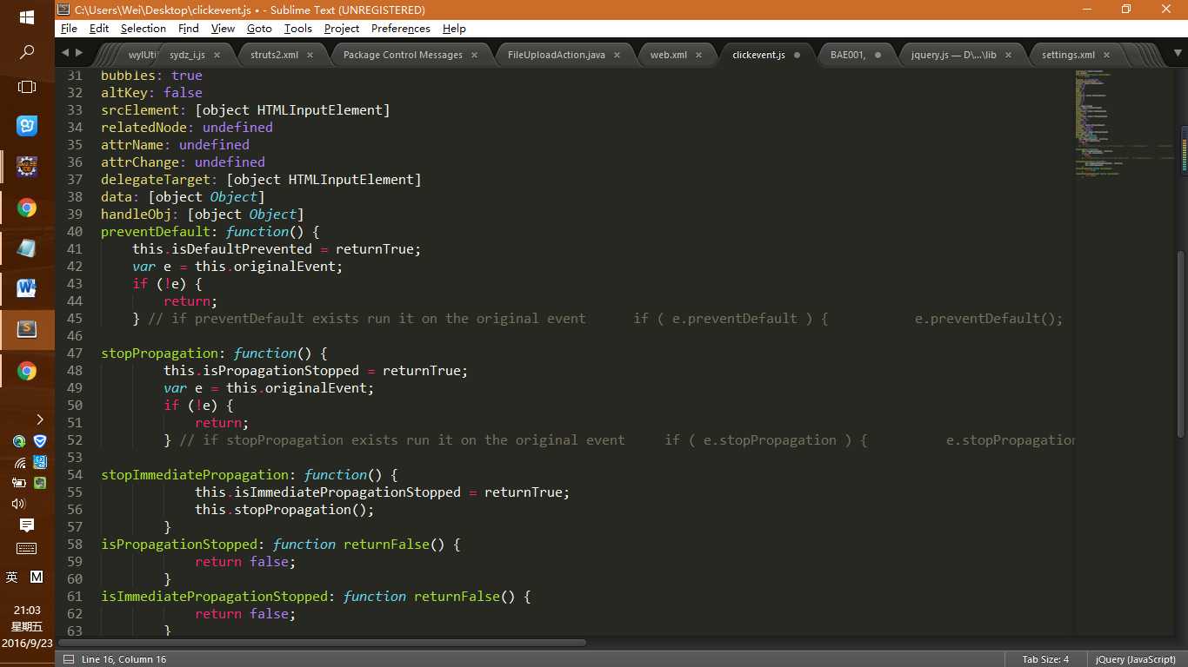Open the Preferences menu
Viewport: 1188px width, 667px height.
pyautogui.click(x=401, y=28)
